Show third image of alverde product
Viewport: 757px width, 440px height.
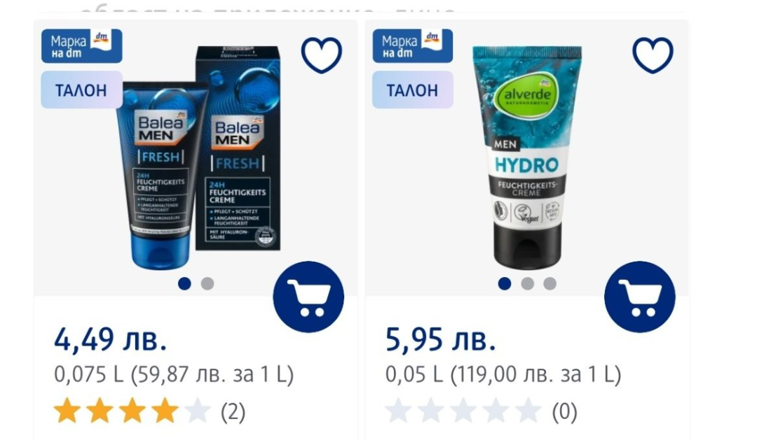point(550,283)
